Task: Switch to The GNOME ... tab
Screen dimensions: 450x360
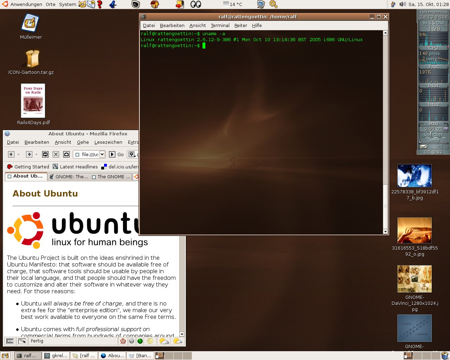Action: [x=111, y=177]
